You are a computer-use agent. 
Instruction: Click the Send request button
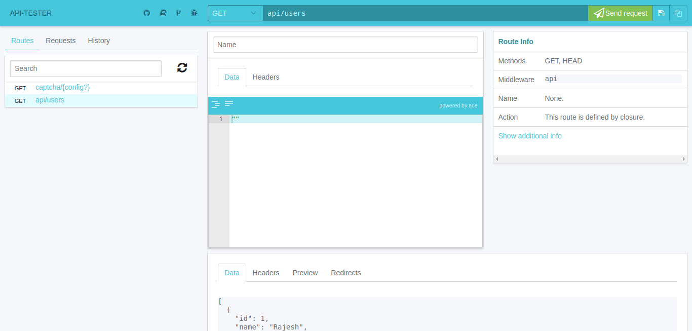coord(621,13)
